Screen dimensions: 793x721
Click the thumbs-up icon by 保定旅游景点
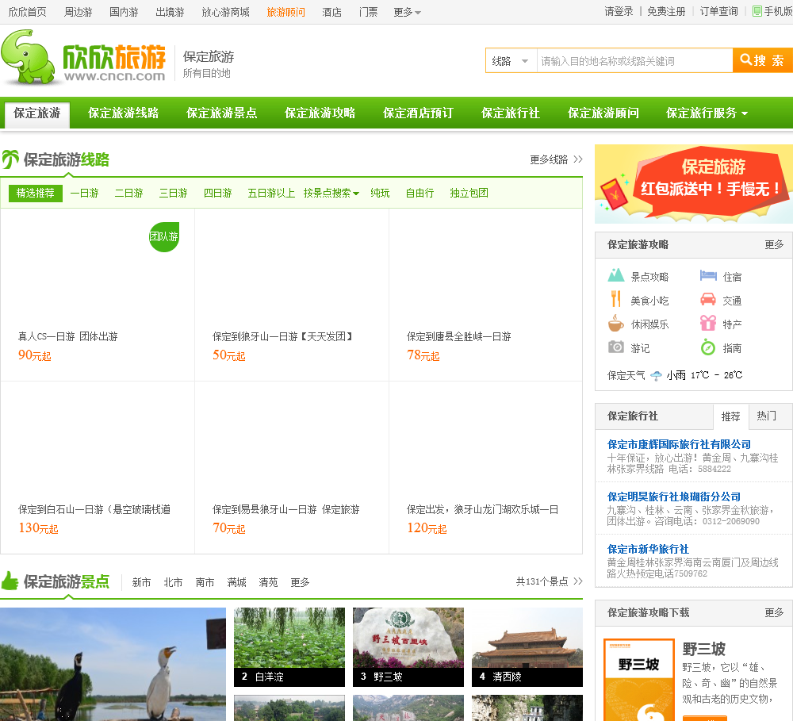click(x=10, y=581)
